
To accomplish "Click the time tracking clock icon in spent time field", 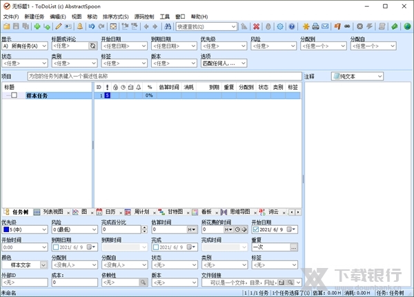I will (237, 229).
